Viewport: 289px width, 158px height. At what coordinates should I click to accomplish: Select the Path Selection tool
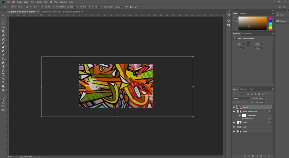click(3, 78)
